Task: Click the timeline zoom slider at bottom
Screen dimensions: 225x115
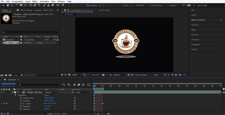Action: [98, 114]
